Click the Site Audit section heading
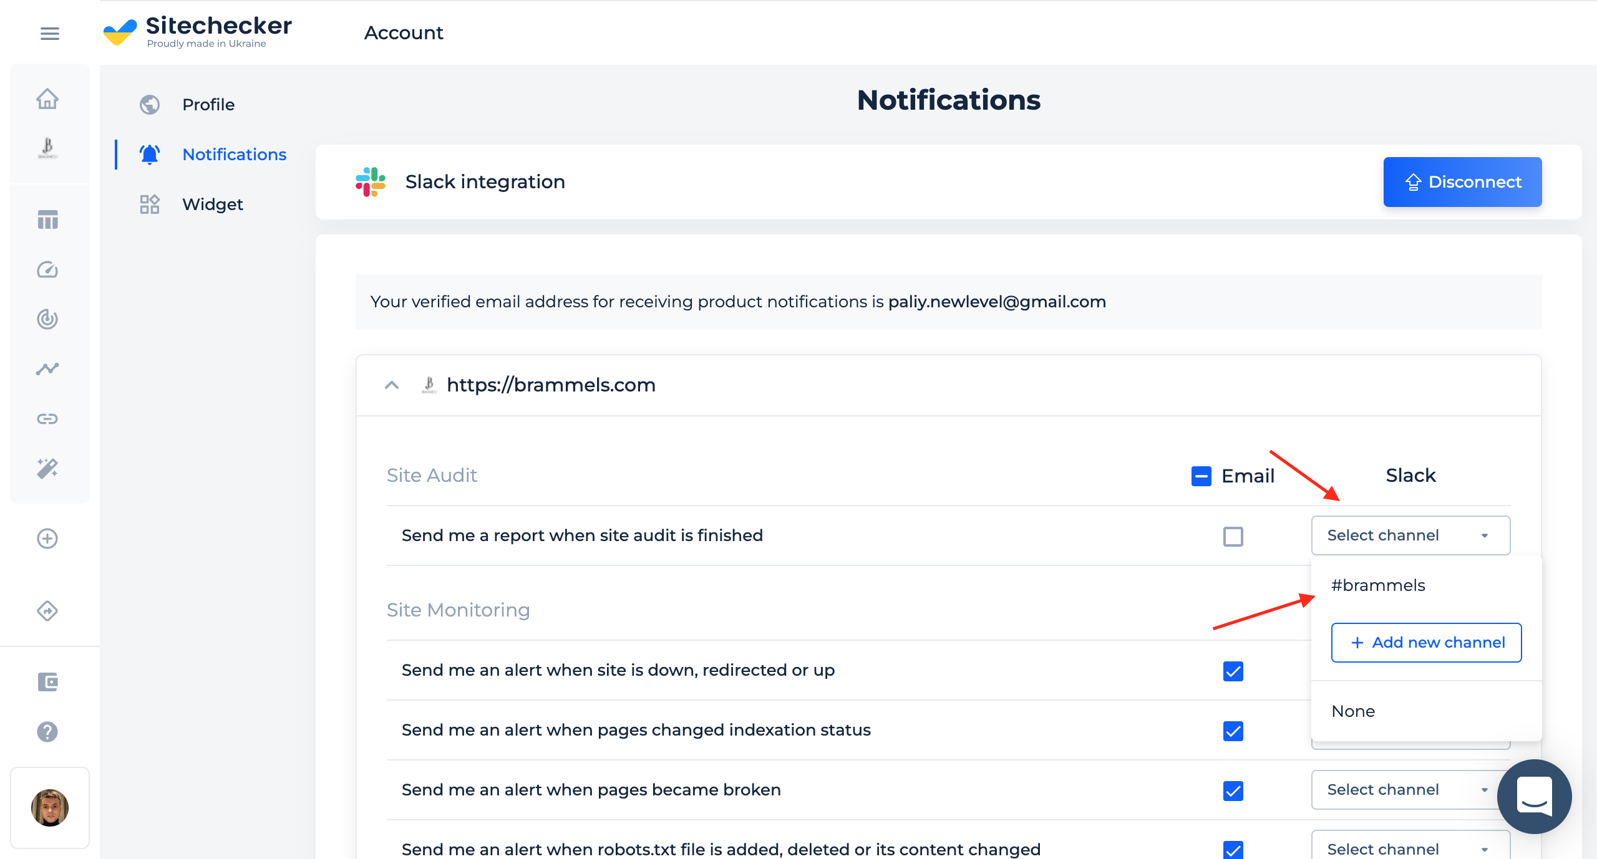 pos(432,476)
